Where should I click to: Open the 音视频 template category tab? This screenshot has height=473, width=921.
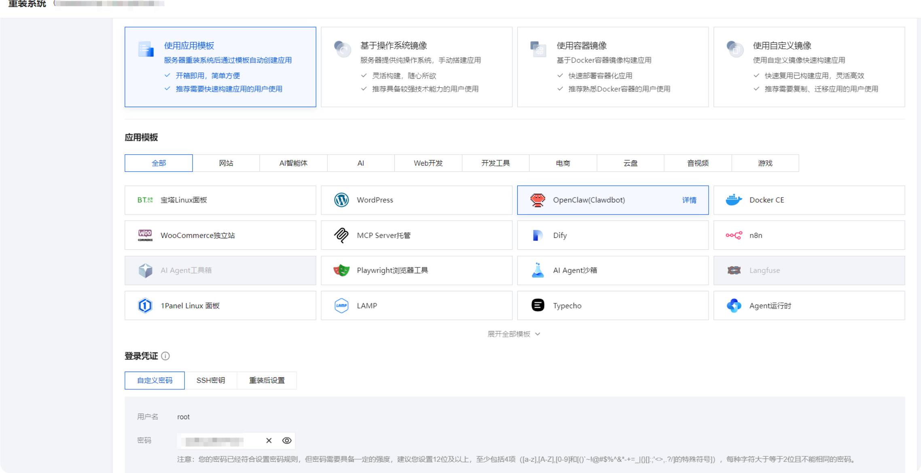point(697,163)
